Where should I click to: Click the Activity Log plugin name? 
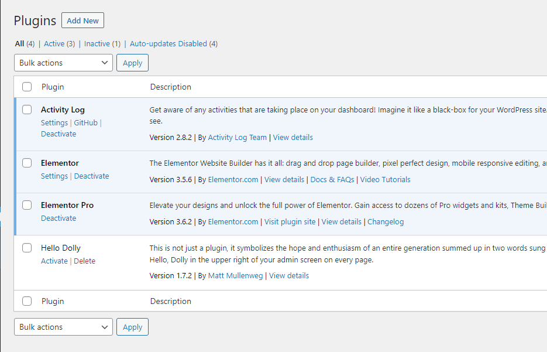click(x=63, y=110)
